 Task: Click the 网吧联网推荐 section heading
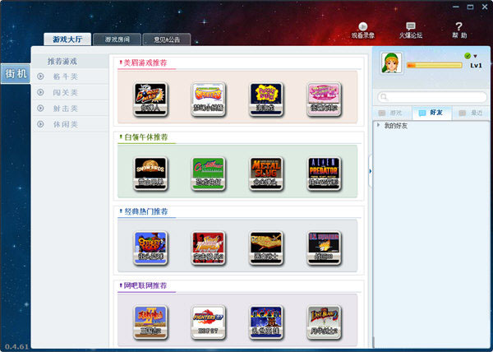pyautogui.click(x=145, y=285)
